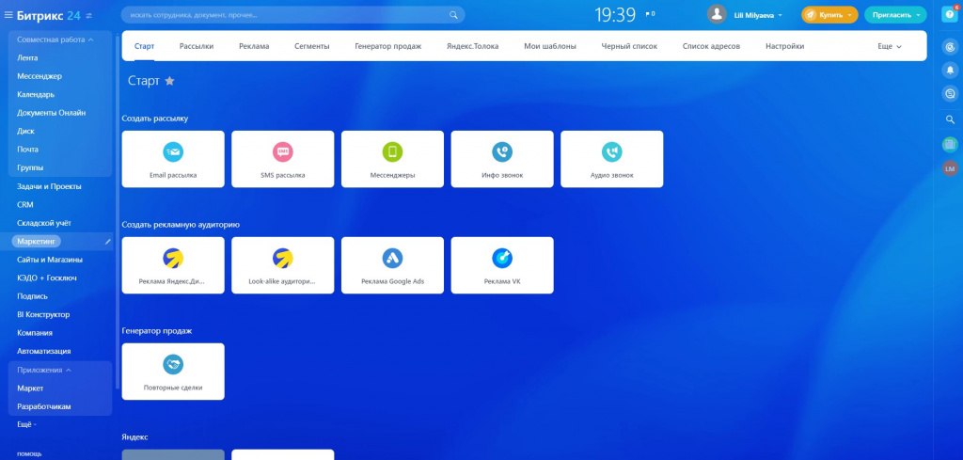Open the LM user avatar in right panel
Screen dimensions: 963x460
pos(950,168)
